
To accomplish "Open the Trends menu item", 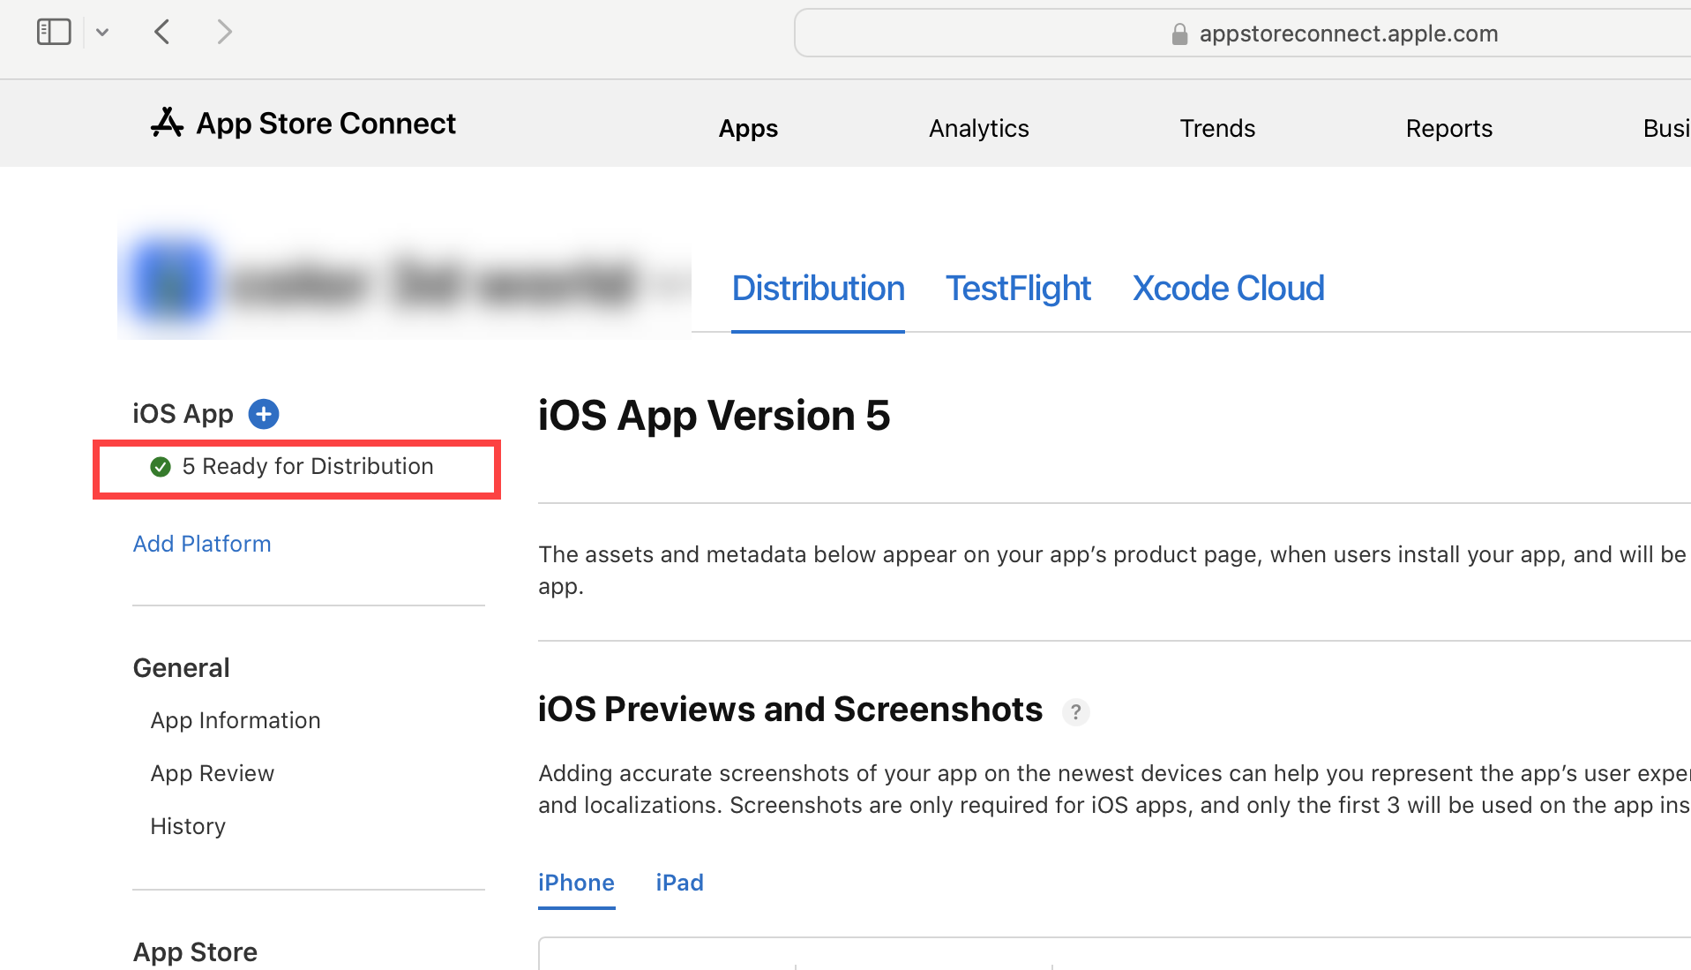I will [1217, 129].
